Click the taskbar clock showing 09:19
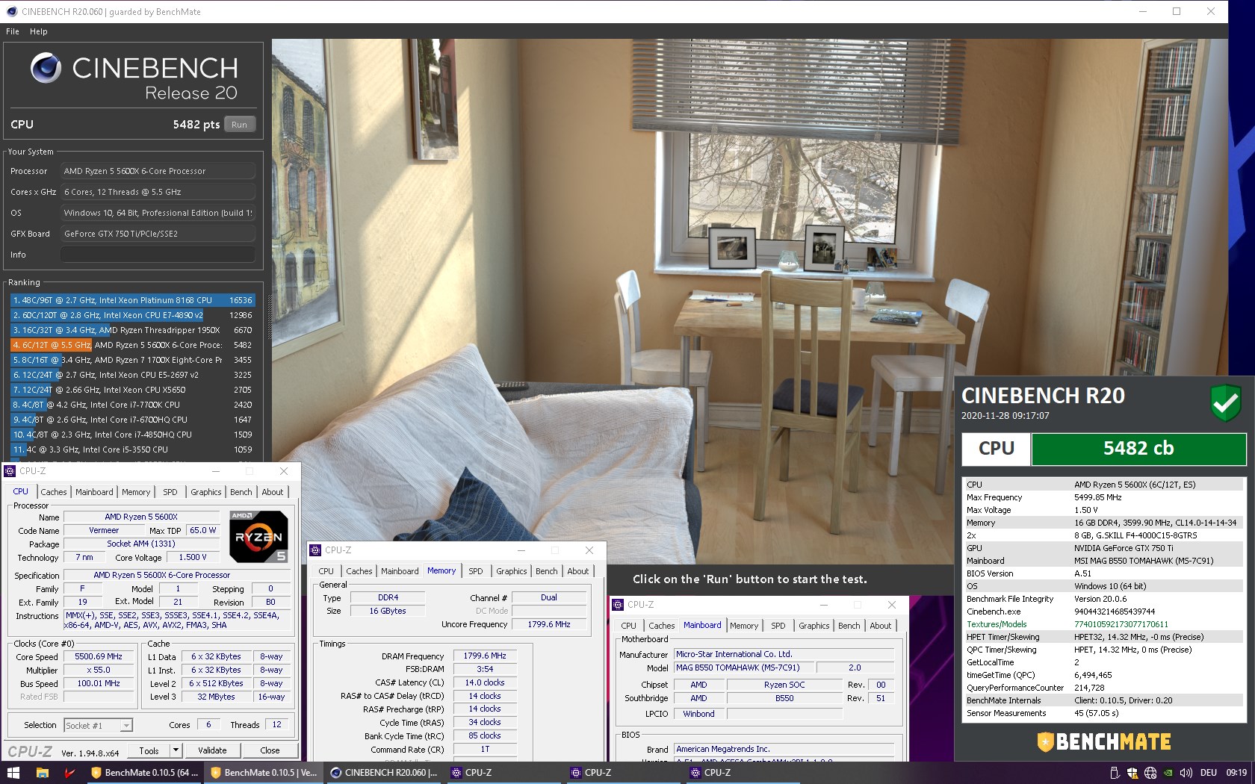 (x=1236, y=773)
